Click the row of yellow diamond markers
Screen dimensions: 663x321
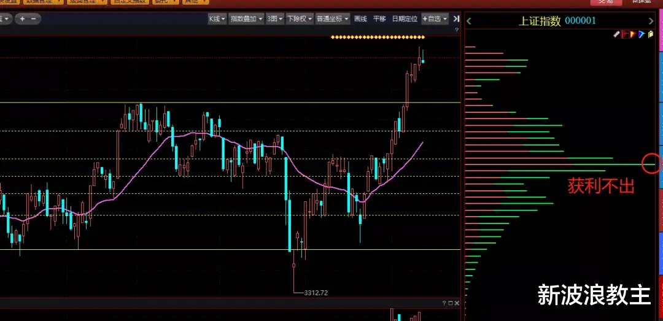378,37
